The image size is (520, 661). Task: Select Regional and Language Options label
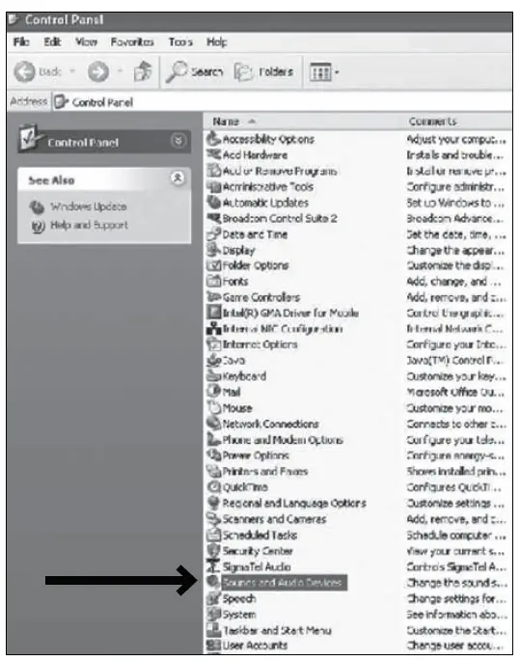pyautogui.click(x=294, y=503)
